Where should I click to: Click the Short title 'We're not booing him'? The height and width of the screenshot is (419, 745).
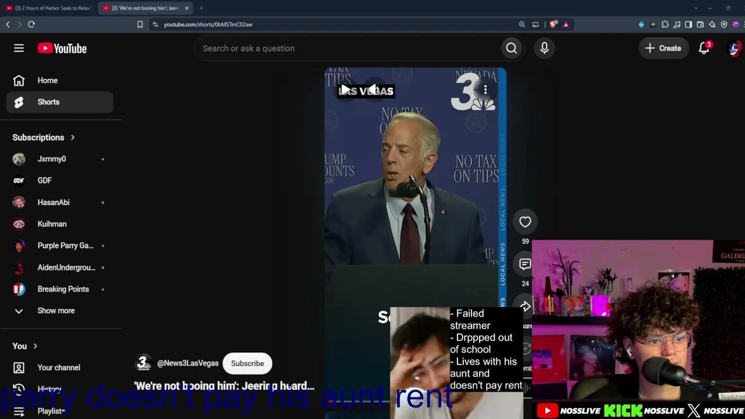pyautogui.click(x=224, y=386)
